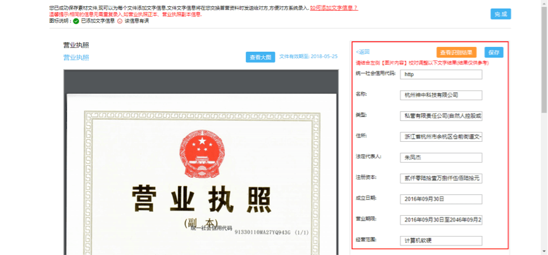Click the 完成 button
548x255 pixels.
(x=500, y=14)
